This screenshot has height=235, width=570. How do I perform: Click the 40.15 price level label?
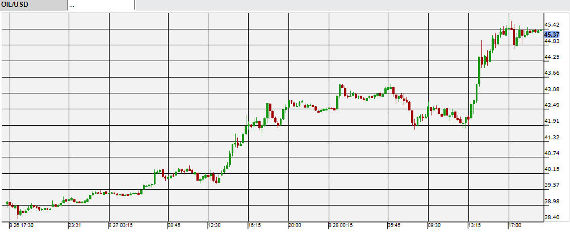552,169
